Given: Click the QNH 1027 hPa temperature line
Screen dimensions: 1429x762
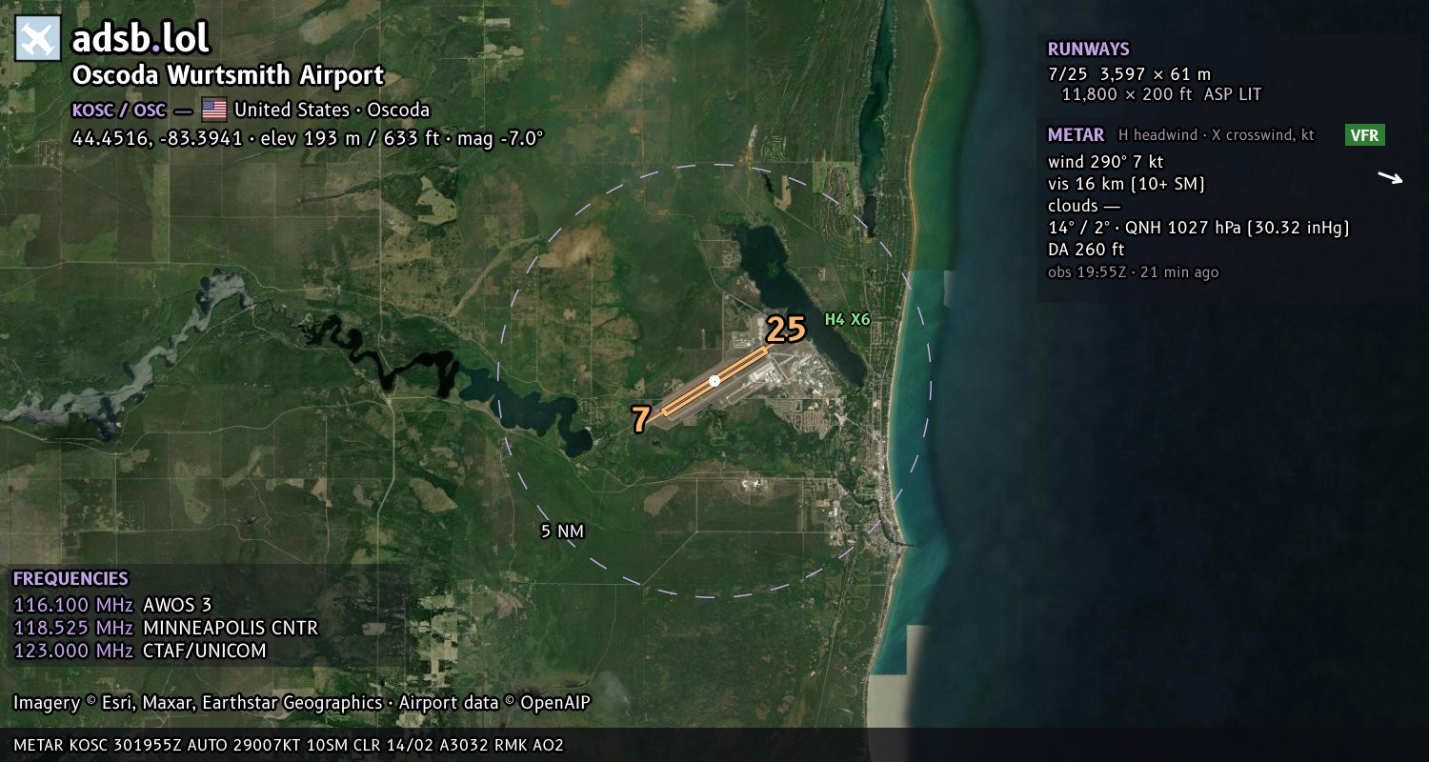Looking at the screenshot, I should 1199,228.
